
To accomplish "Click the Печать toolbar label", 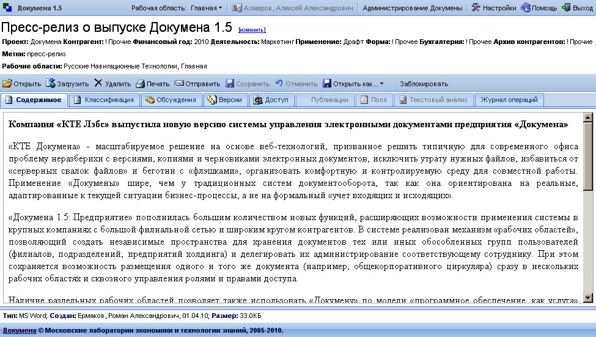I will (158, 84).
